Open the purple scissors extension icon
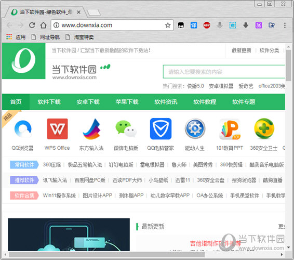Viewport: 294px width, 260px height. 259,25
